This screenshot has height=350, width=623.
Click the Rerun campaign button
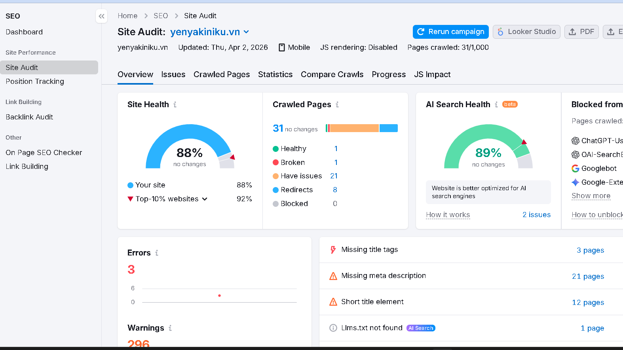[451, 32]
